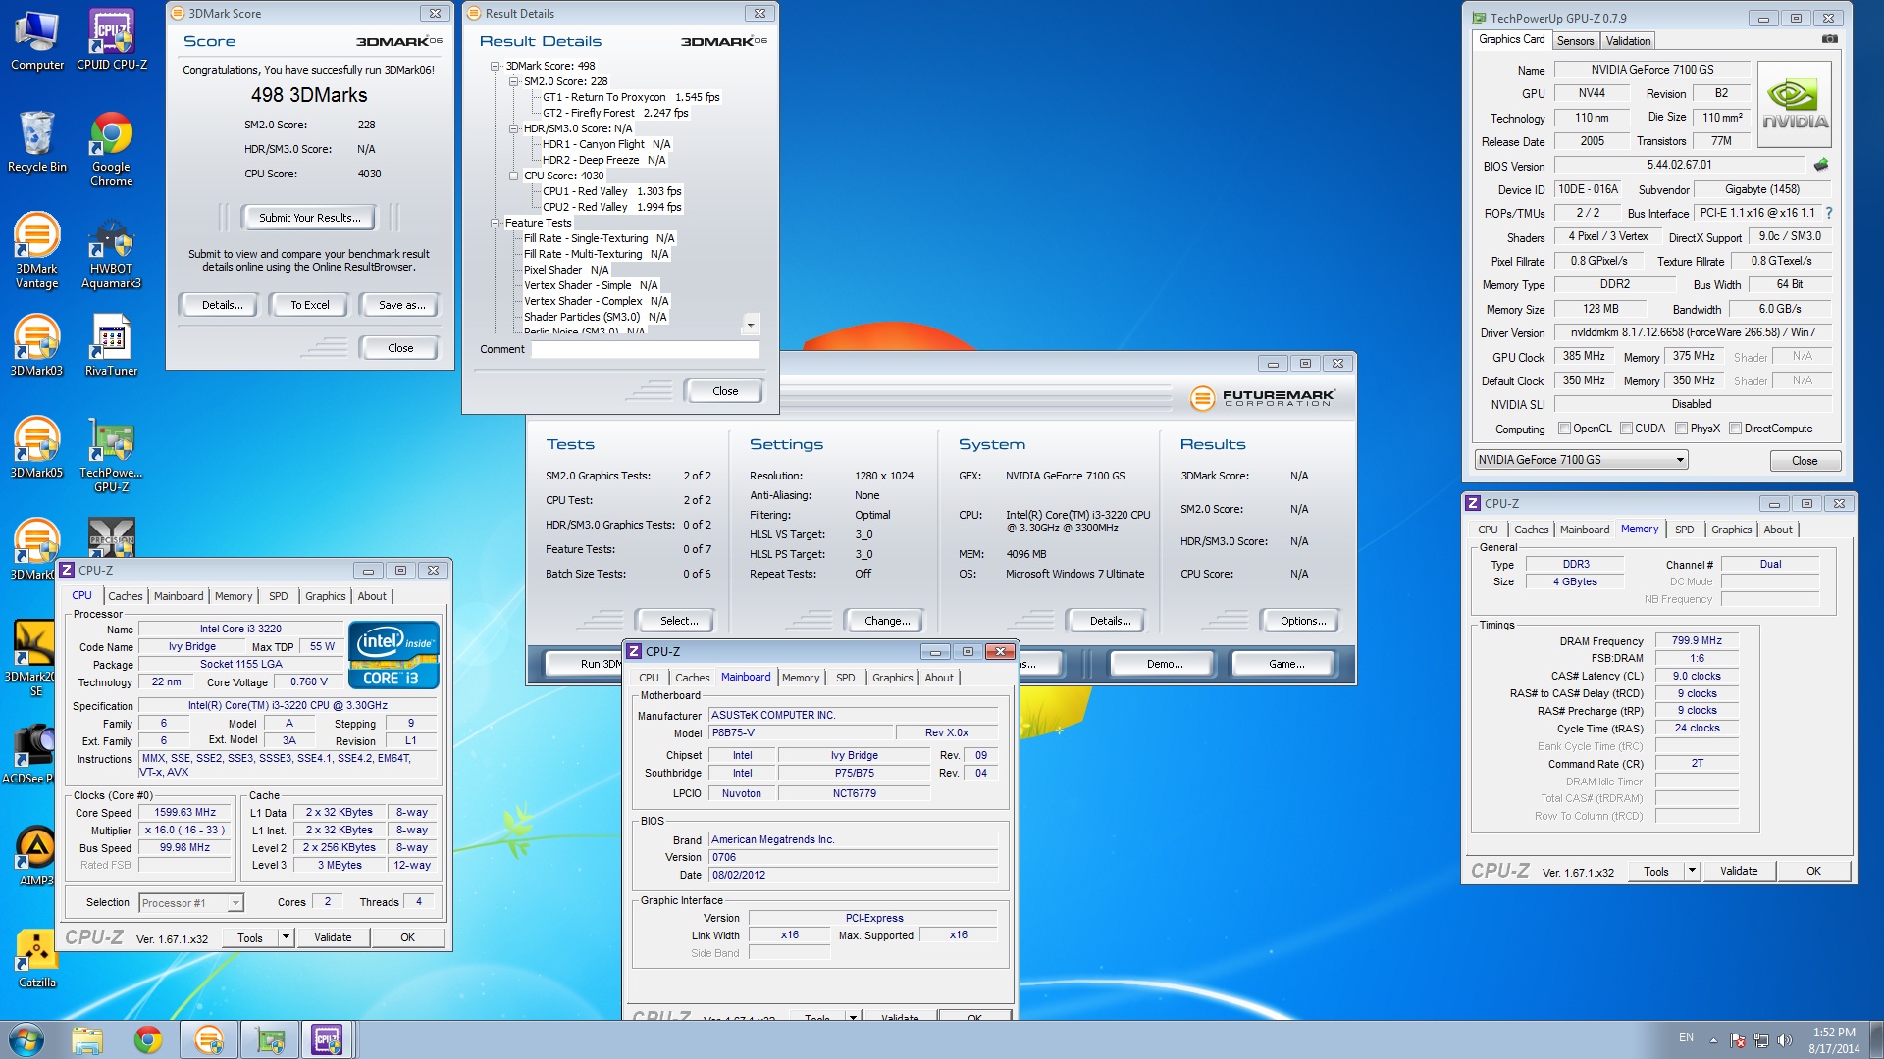Viewport: 1884px width, 1059px height.
Task: Open Tools dropdown arrow in CPU-Z CPU window
Action: pos(286,937)
